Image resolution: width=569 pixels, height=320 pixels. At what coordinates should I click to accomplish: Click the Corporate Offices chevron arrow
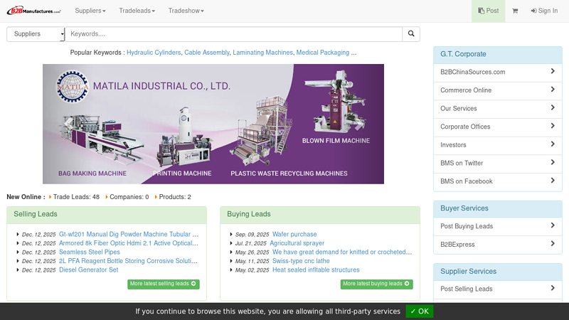(x=553, y=126)
